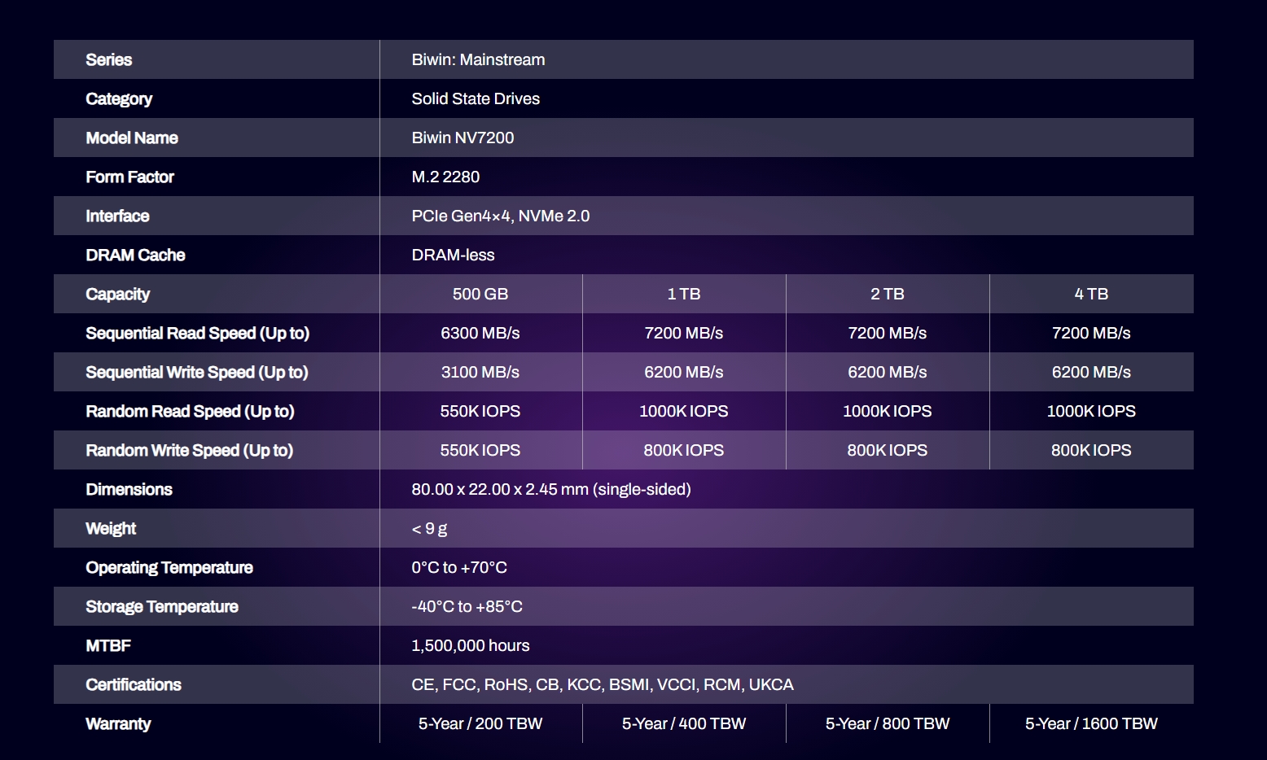Select the 2 TB "1000K IOPS" cell
Screen dimensions: 1267x760
(888, 411)
